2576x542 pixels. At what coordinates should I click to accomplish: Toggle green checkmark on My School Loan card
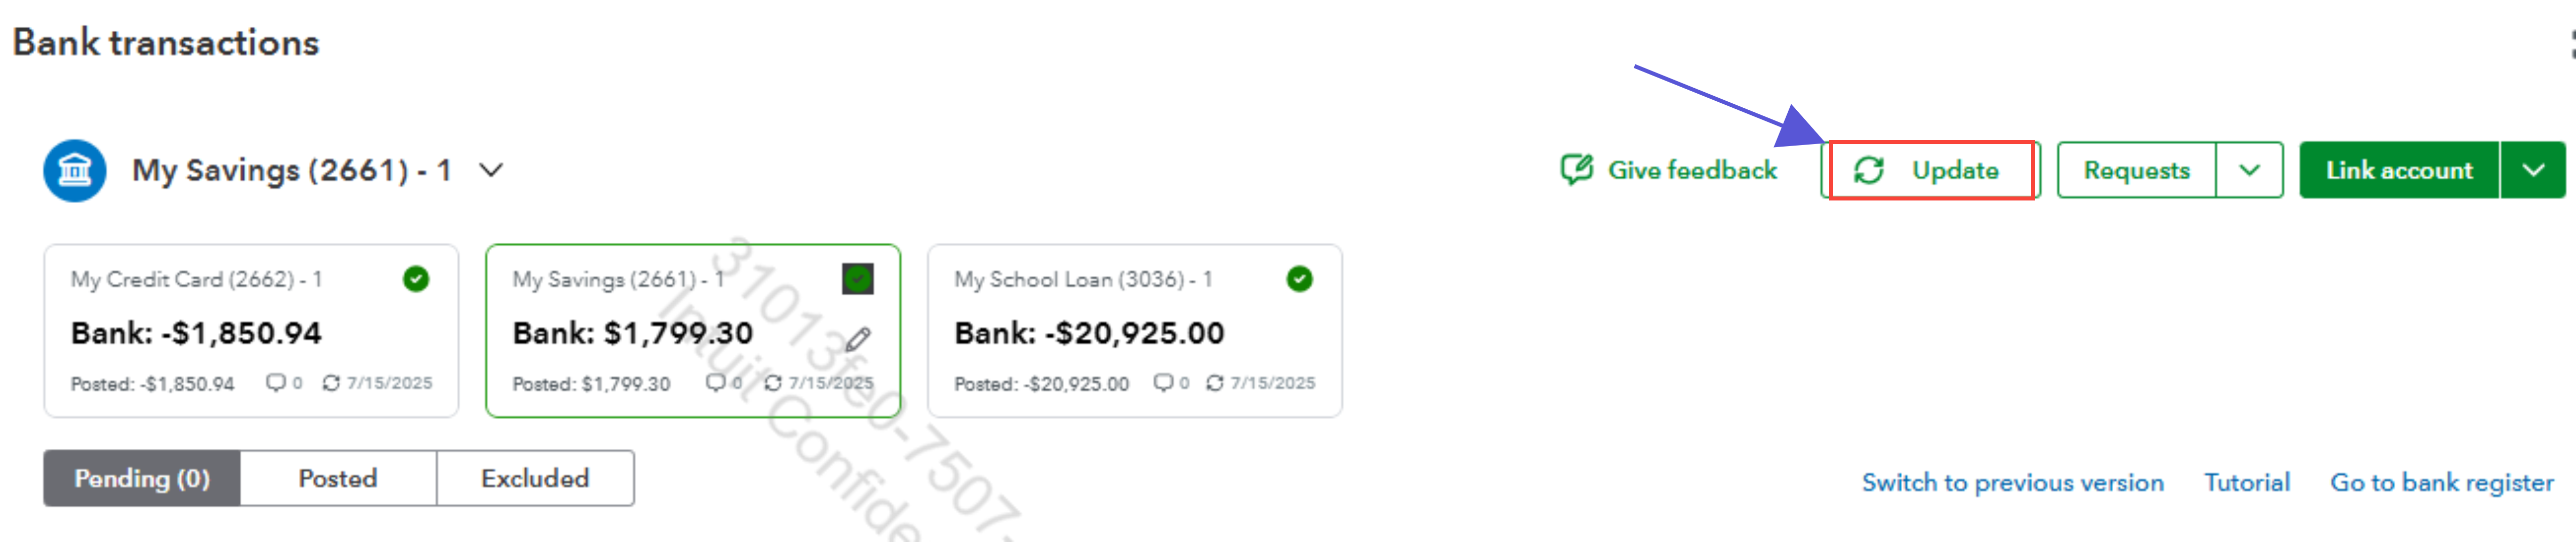tap(1299, 280)
